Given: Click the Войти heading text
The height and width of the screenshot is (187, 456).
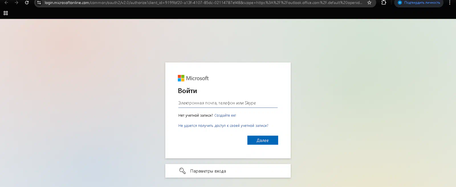Looking at the screenshot, I should tap(188, 91).
